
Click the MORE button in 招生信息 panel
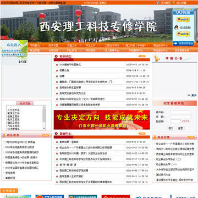[46, 135]
